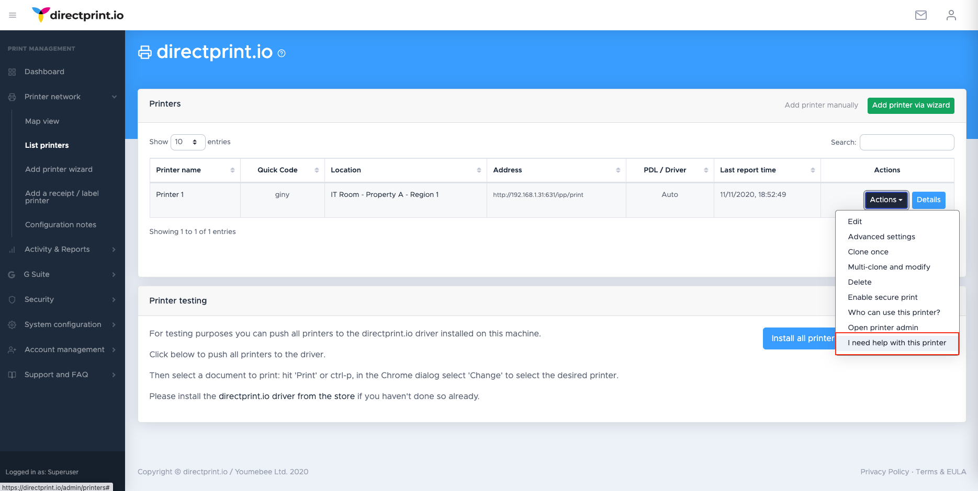
Task: Open the mail envelope icon
Action: click(921, 15)
